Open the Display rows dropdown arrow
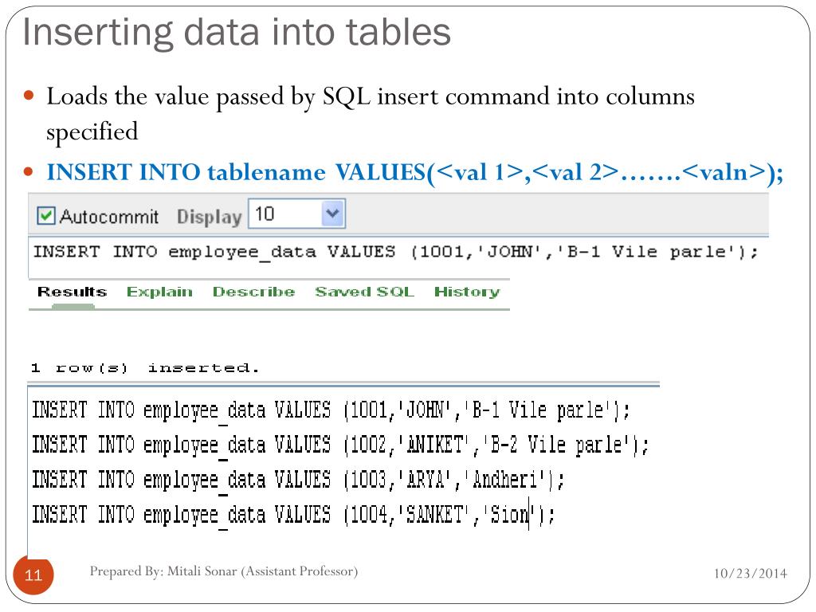The width and height of the screenshot is (816, 612). pos(332,214)
